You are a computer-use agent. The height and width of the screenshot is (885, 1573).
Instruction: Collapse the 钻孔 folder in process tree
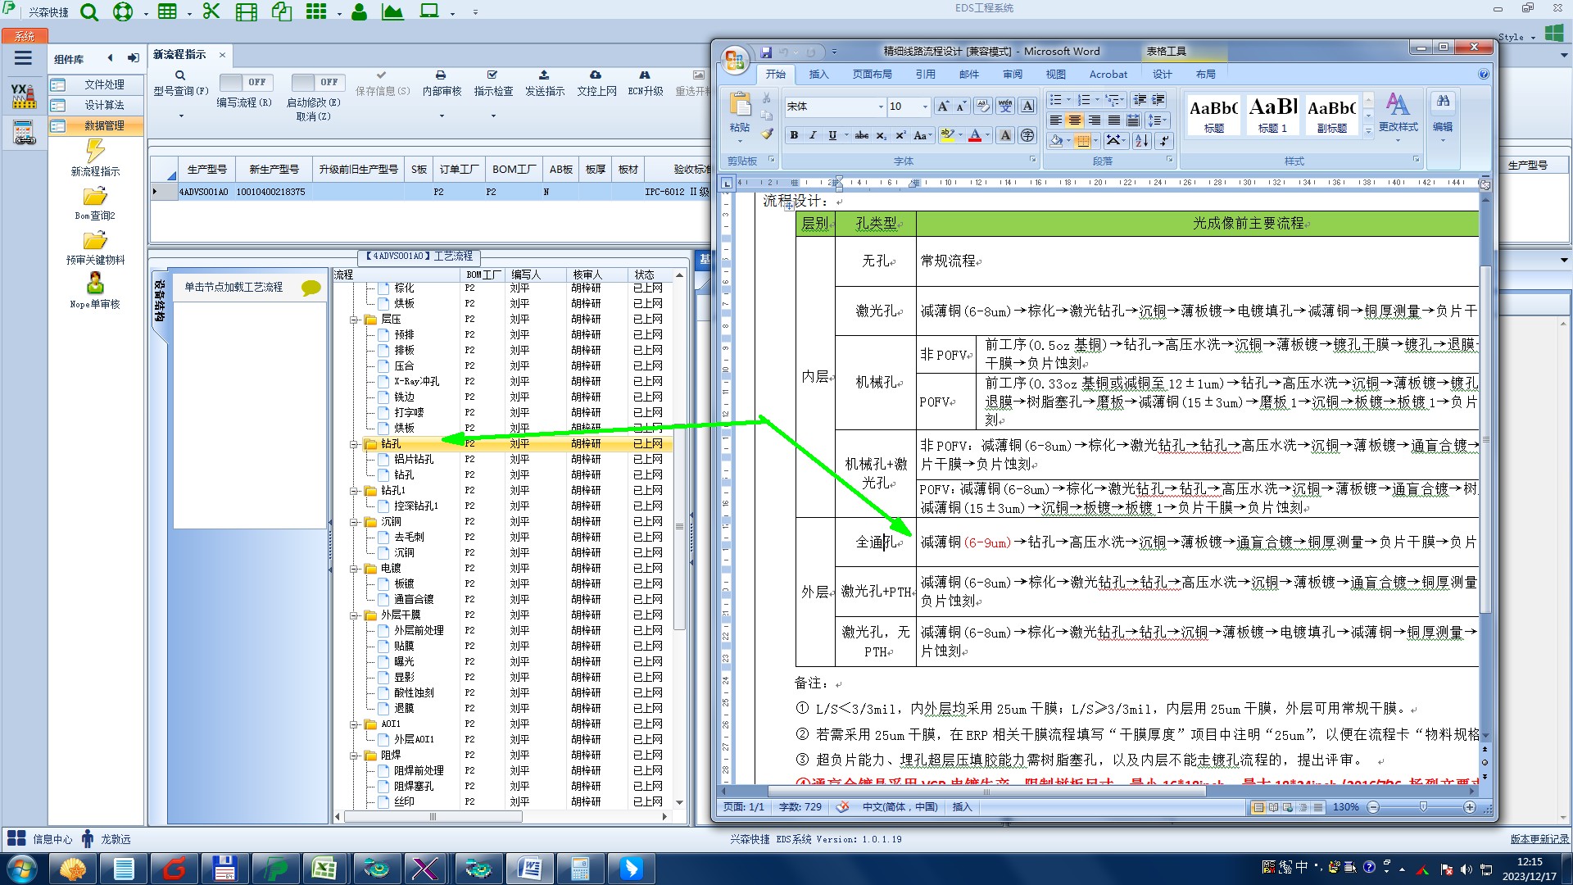[354, 444]
